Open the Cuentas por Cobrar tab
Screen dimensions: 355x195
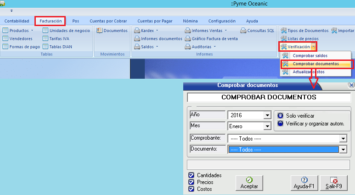pos(108,21)
